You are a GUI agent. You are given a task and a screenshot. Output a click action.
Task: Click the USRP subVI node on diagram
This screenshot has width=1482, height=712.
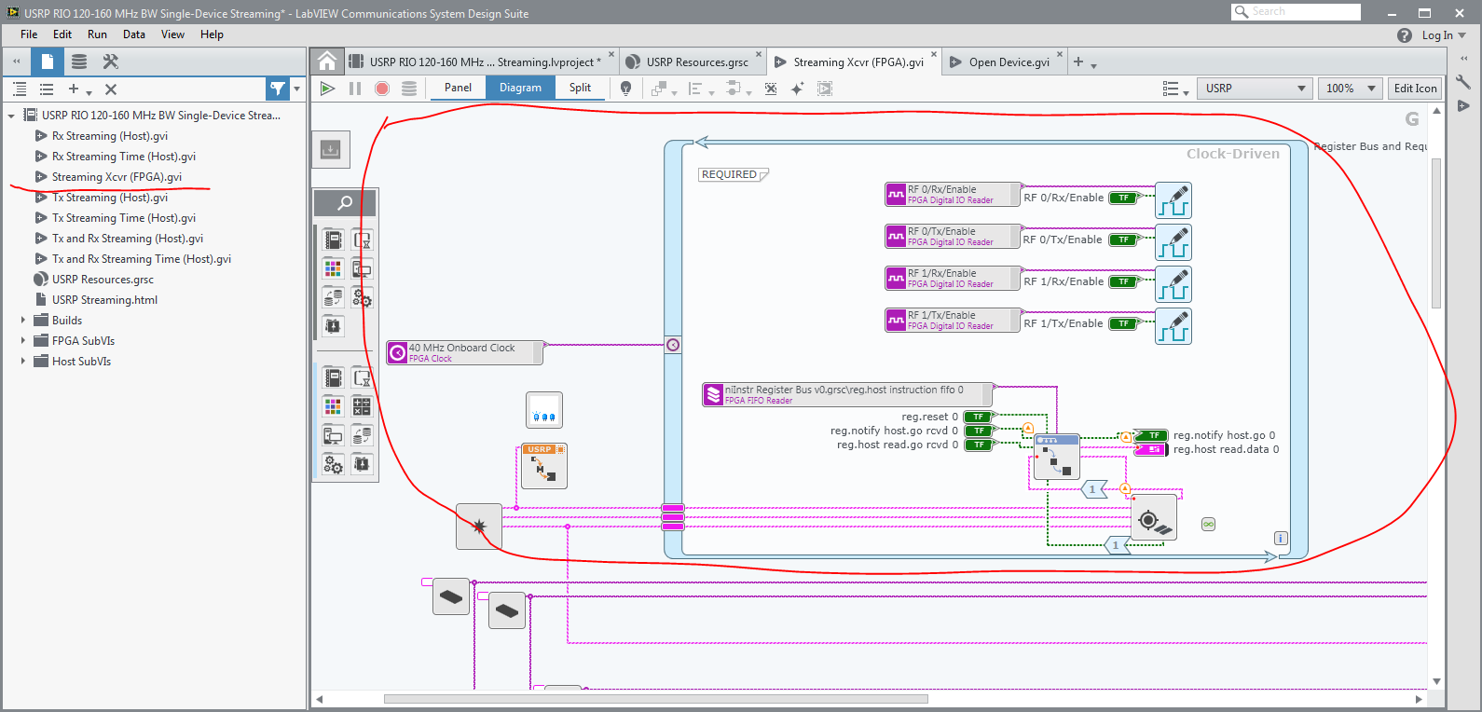click(542, 465)
